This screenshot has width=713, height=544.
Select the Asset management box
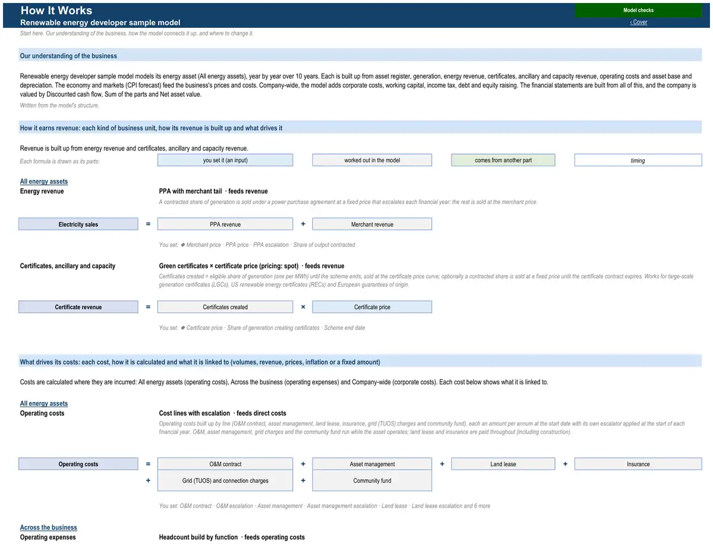(x=372, y=464)
